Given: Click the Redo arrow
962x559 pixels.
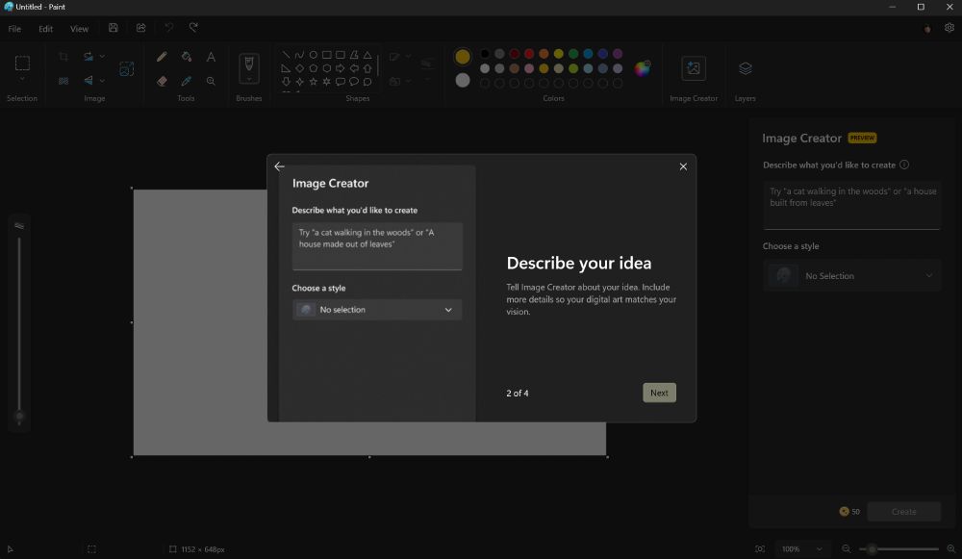Looking at the screenshot, I should pyautogui.click(x=193, y=28).
